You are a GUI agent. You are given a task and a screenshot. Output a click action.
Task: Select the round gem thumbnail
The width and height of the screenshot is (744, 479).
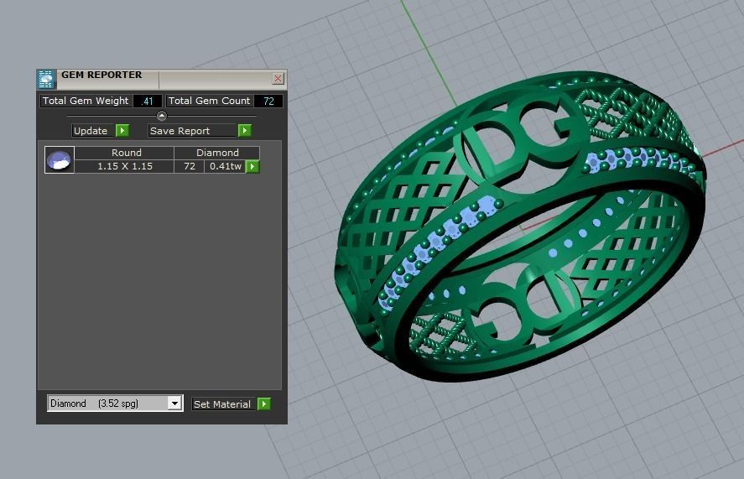pos(60,160)
